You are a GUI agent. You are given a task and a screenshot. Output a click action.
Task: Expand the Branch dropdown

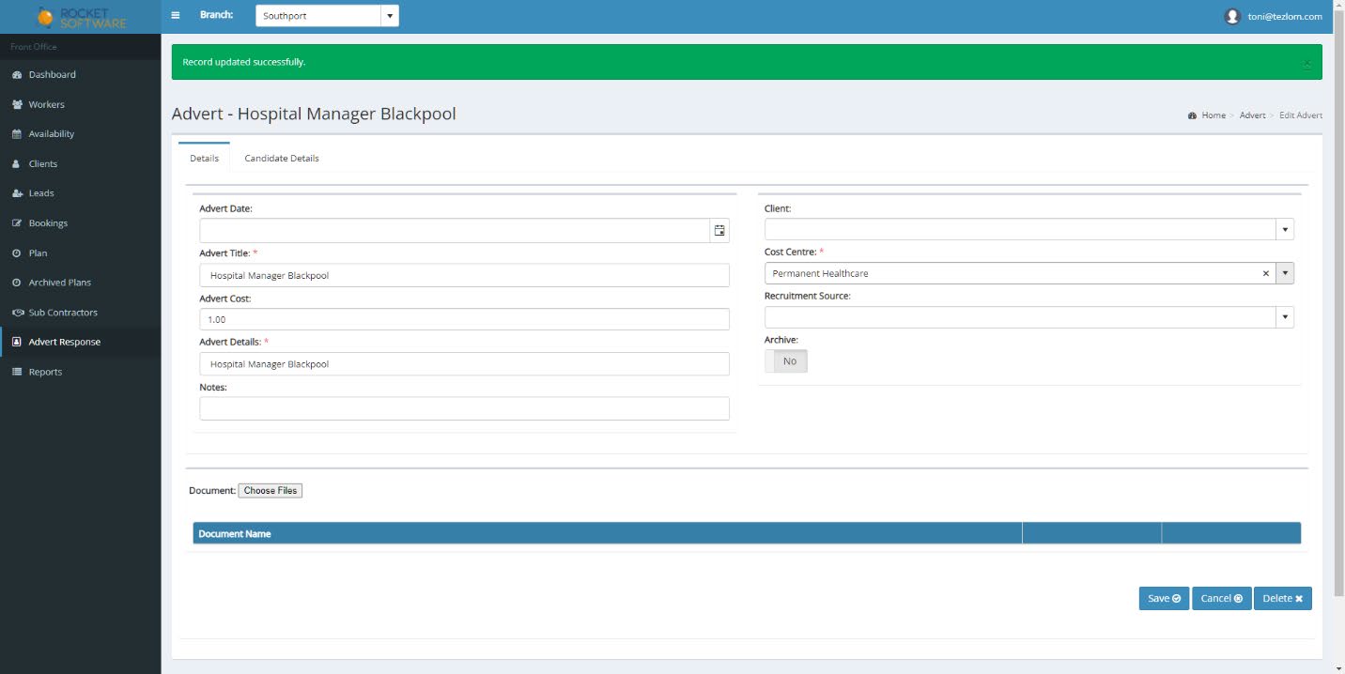(390, 16)
